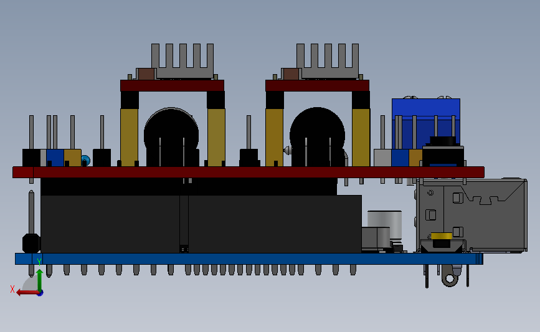Select the black hex standoff on the blue board
This screenshot has width=540, height=332.
tap(31, 243)
